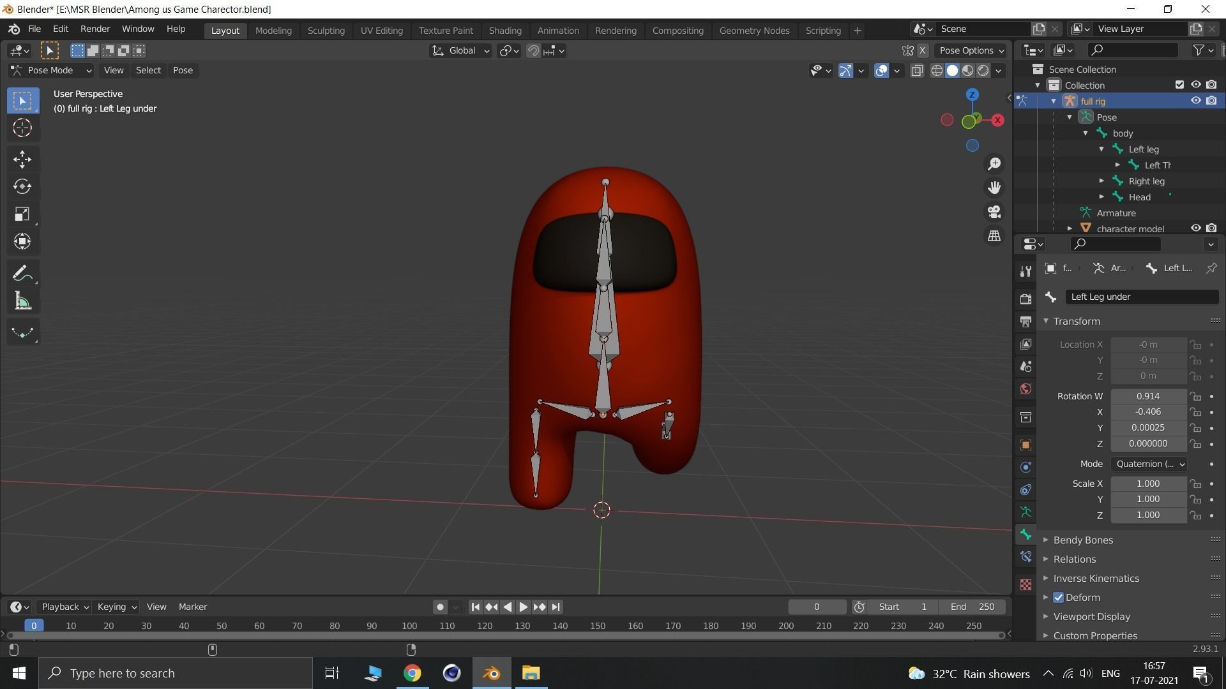Open the Render properties tab
Viewport: 1226px width, 689px height.
pyautogui.click(x=1025, y=299)
